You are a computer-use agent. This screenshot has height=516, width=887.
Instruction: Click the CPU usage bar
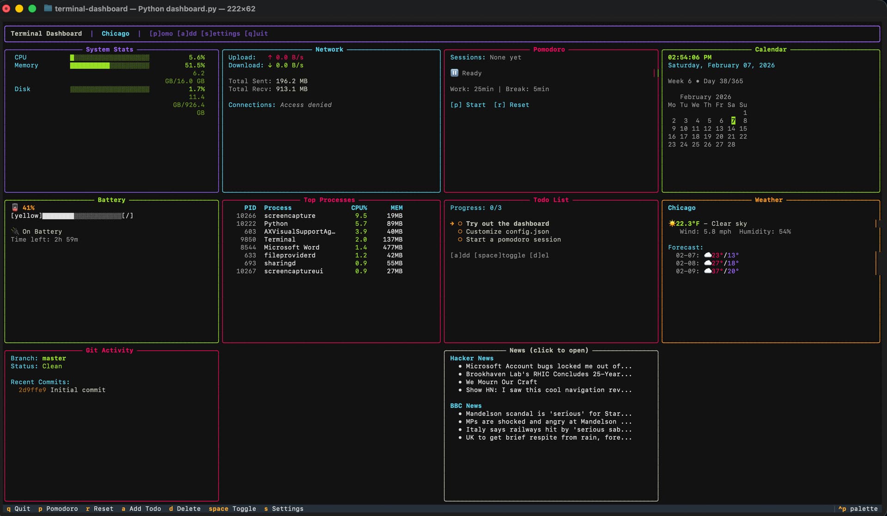(x=109, y=57)
